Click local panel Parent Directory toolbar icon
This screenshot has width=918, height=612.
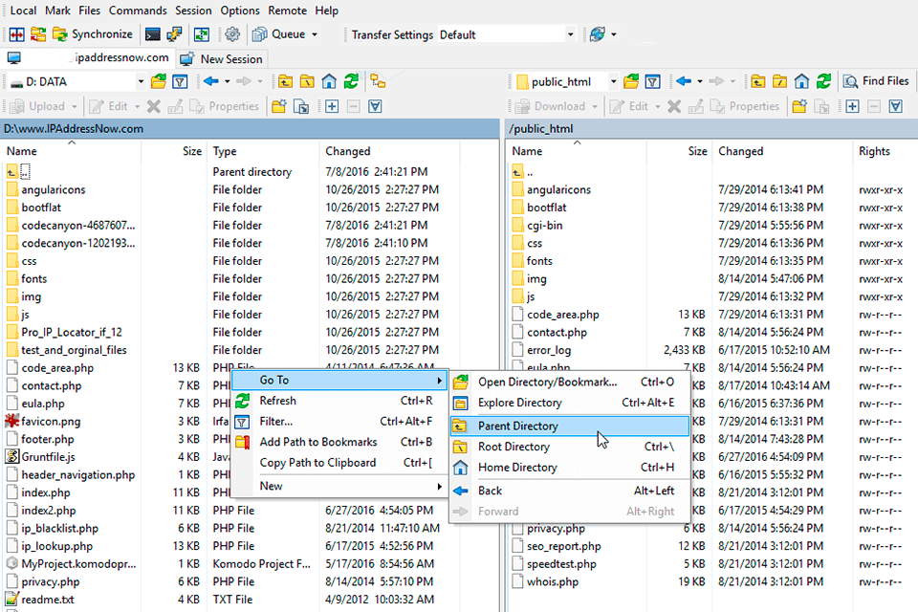click(x=286, y=81)
